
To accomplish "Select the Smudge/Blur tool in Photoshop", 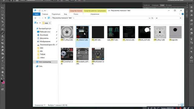I will [x=2, y=50].
